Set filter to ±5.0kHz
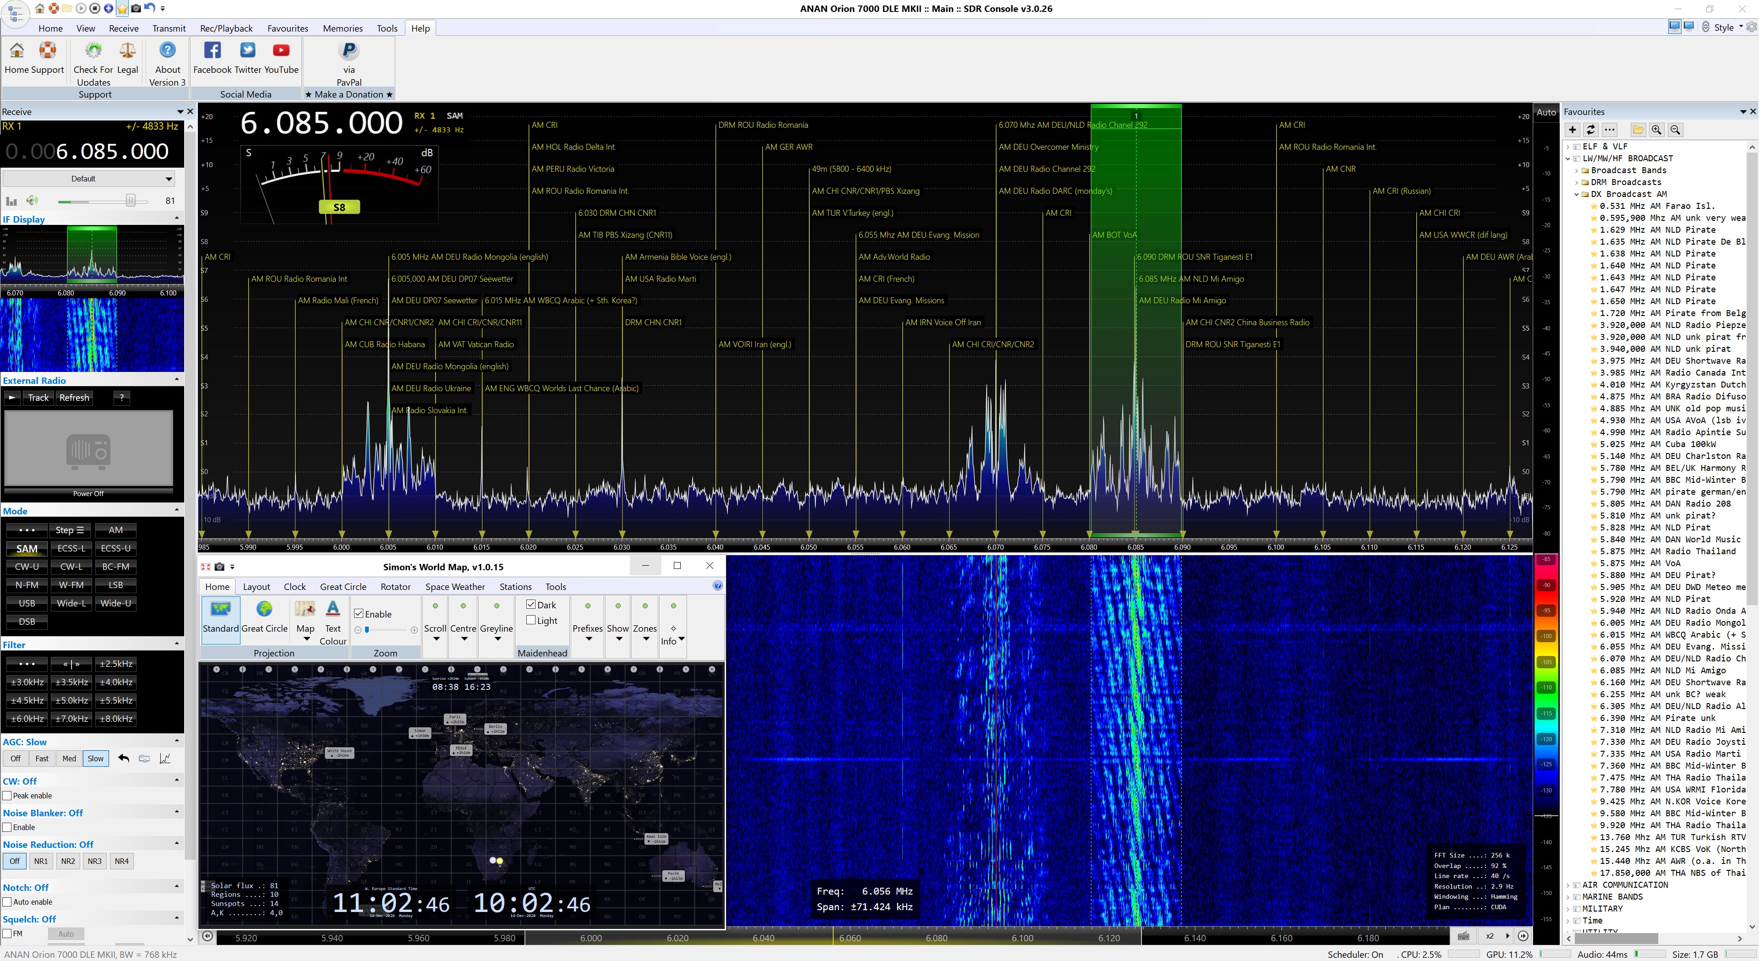Viewport: 1759px width, 961px height. point(71,700)
